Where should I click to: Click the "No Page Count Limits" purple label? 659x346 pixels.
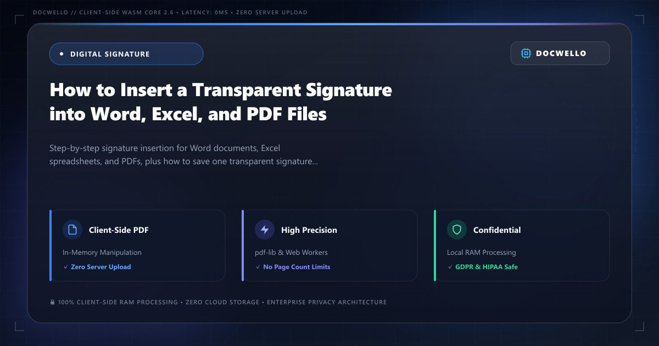[297, 267]
